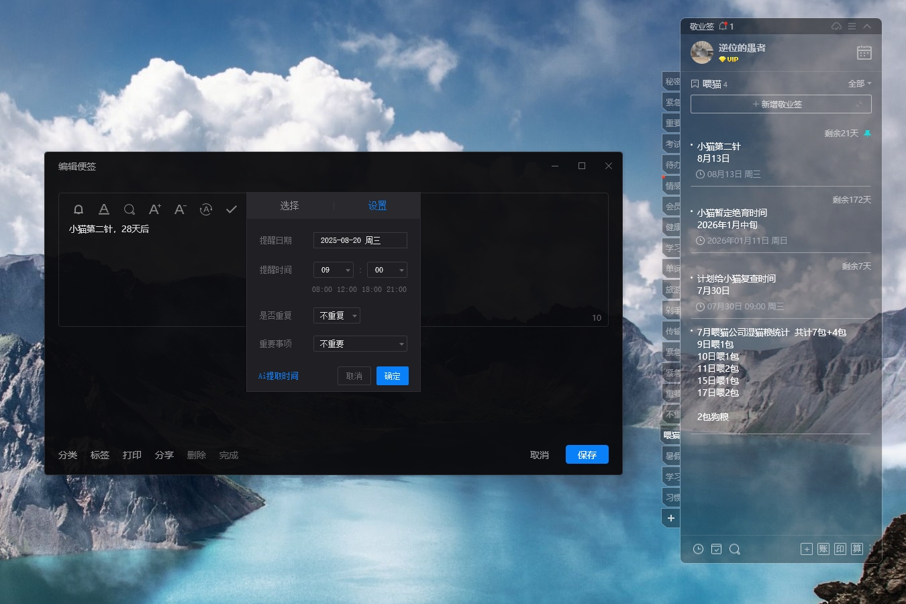Open the underlined A font color tool
The width and height of the screenshot is (906, 604).
tap(104, 209)
